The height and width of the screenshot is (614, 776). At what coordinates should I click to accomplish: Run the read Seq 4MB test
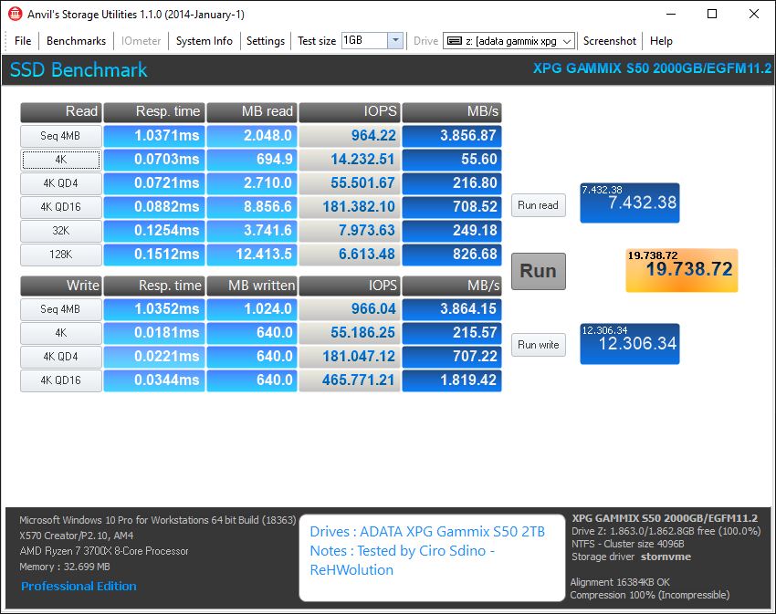[x=61, y=136]
